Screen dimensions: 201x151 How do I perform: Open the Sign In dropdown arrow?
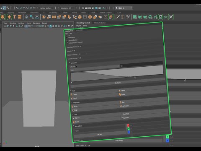(x=131, y=8)
